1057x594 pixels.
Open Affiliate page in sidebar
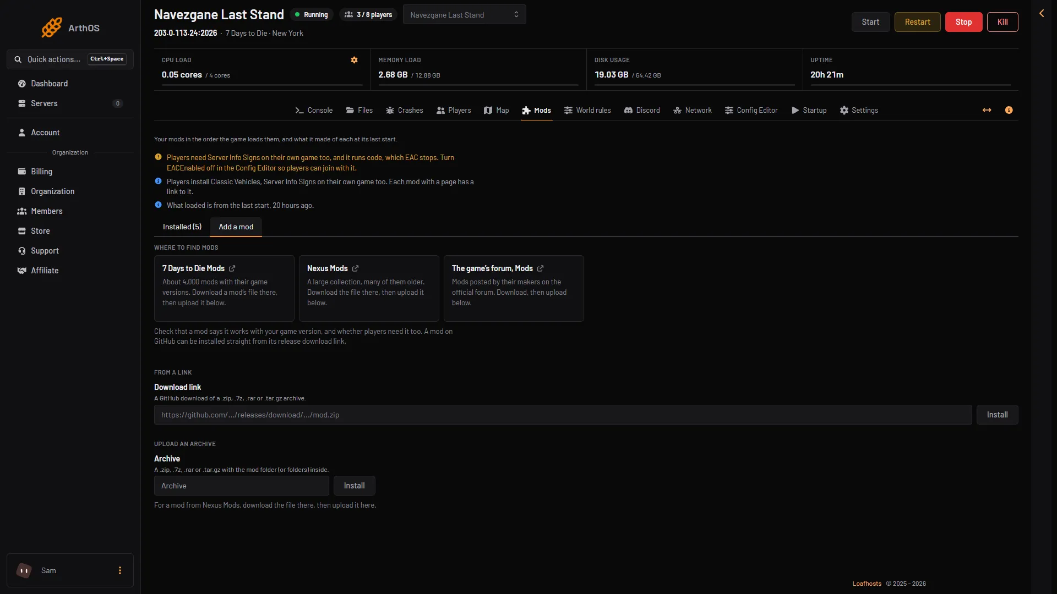[70, 271]
